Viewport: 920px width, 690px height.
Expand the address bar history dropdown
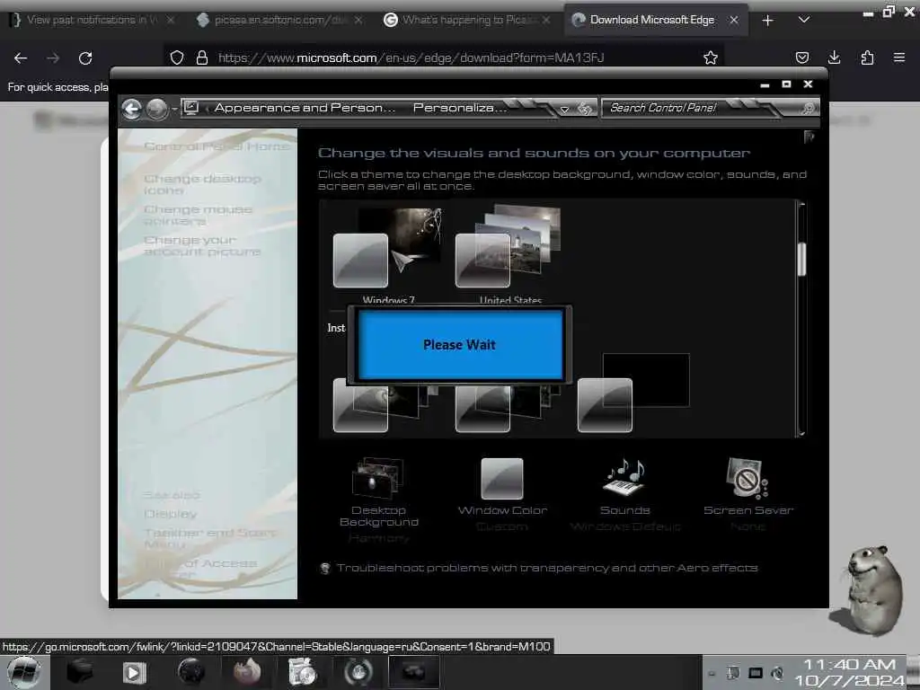coord(564,109)
